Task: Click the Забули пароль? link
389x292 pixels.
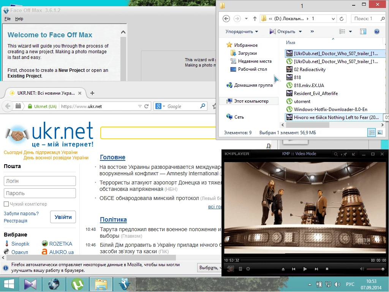Action: tap(21, 214)
